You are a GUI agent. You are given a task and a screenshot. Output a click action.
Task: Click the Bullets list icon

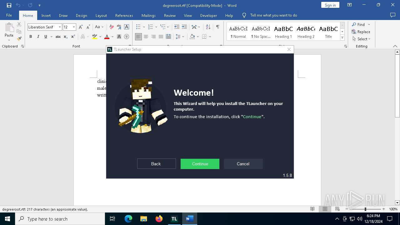pyautogui.click(x=138, y=27)
